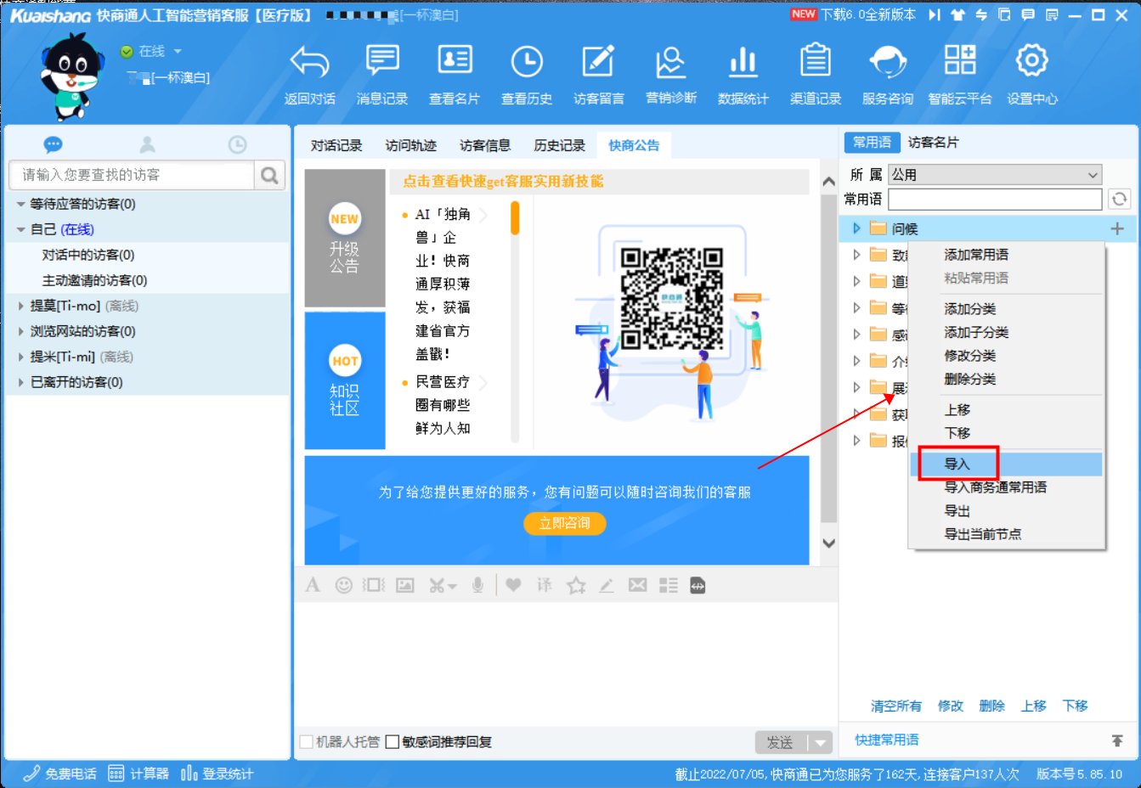Viewport: 1141px width, 788px height.
Task: Click the star favorite icon
Action: 576,585
